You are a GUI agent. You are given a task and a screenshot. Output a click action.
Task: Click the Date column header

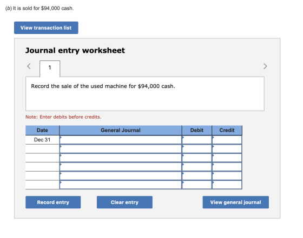click(x=42, y=130)
